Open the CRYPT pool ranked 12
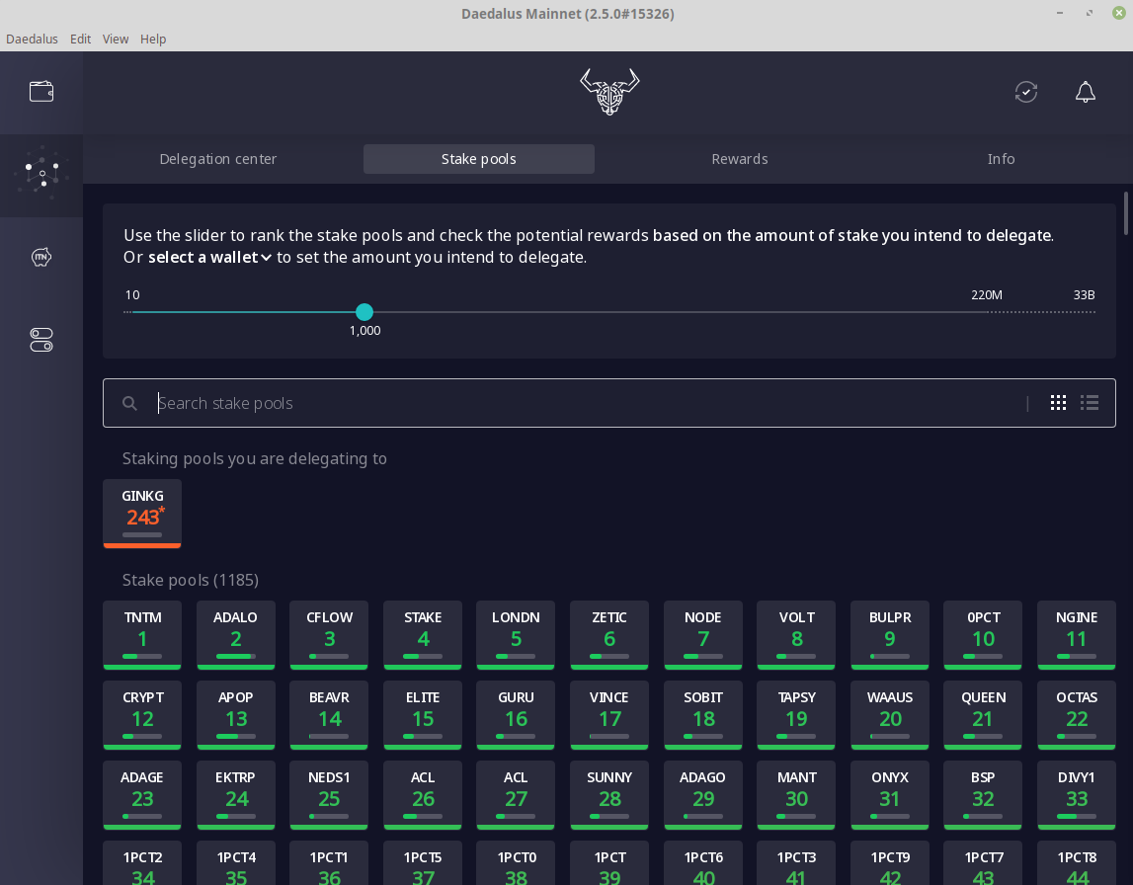This screenshot has width=1133, height=885. point(142,715)
